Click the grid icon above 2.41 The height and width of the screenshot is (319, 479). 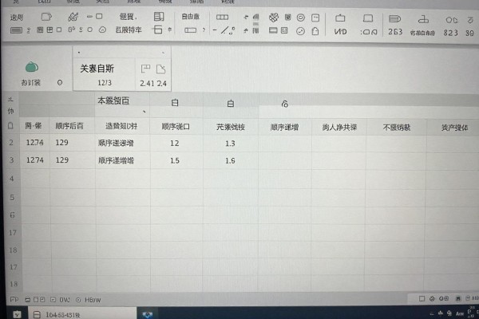point(145,69)
